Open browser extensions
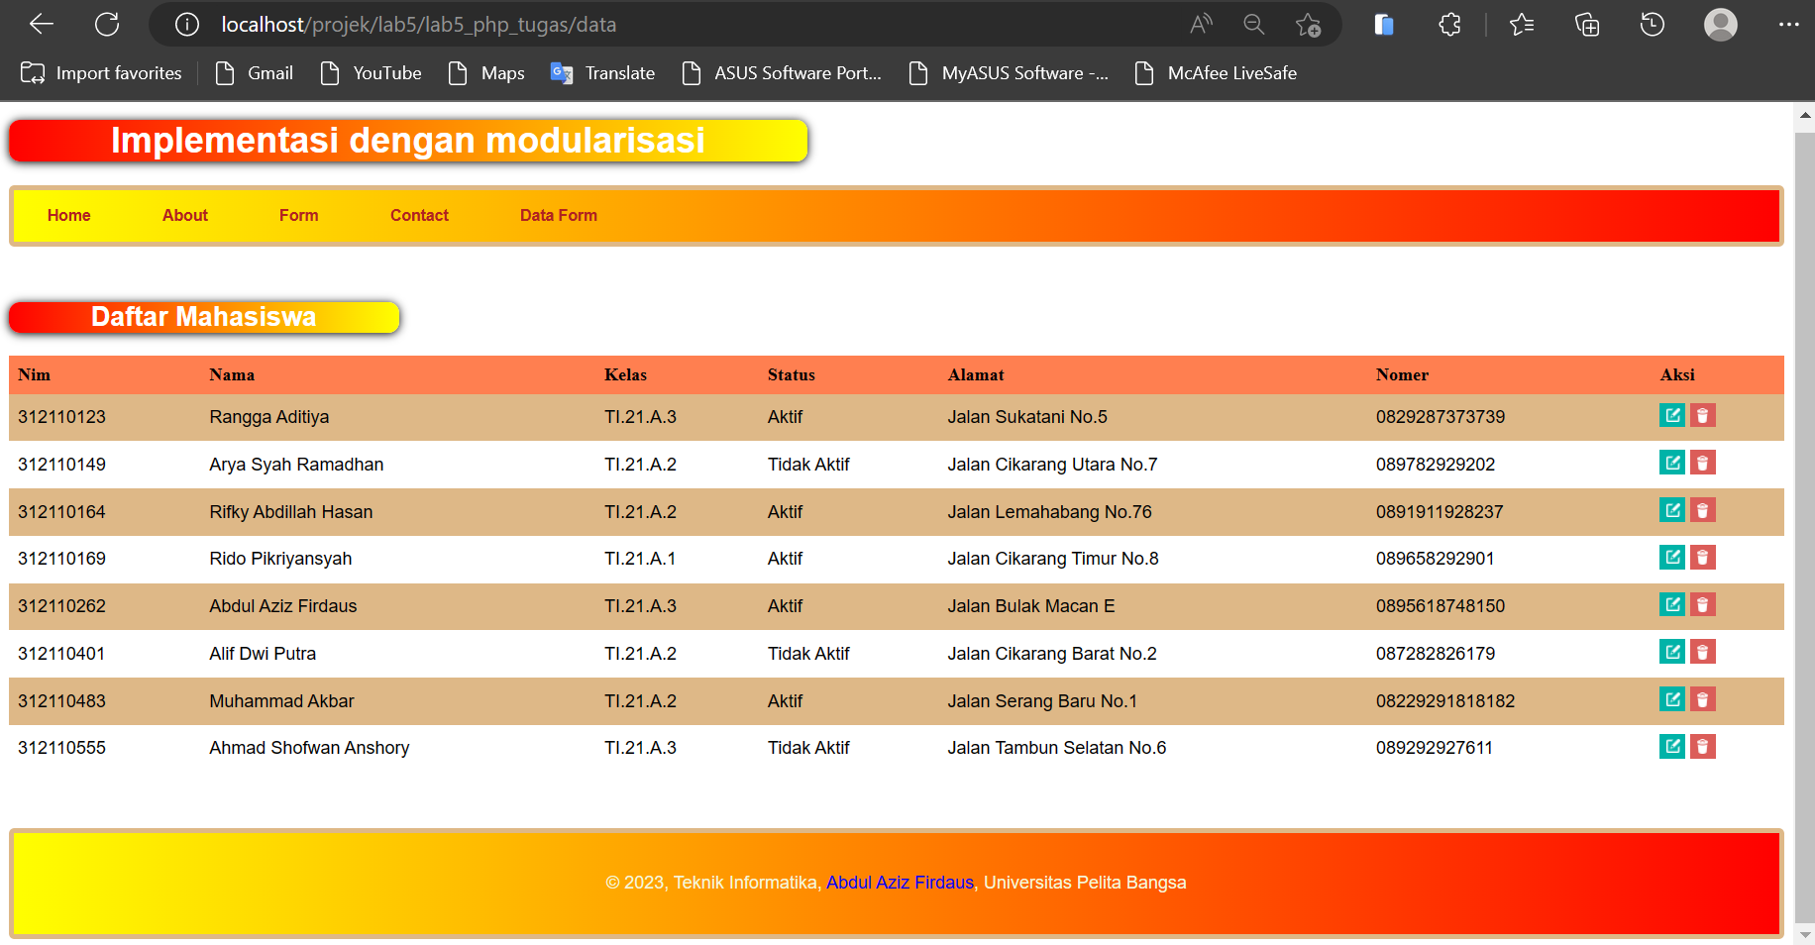 pyautogui.click(x=1448, y=24)
